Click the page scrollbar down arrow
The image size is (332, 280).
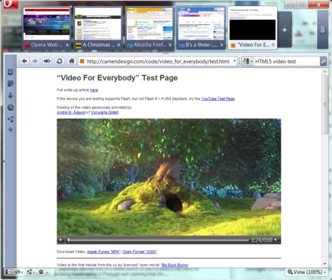tap(325, 264)
